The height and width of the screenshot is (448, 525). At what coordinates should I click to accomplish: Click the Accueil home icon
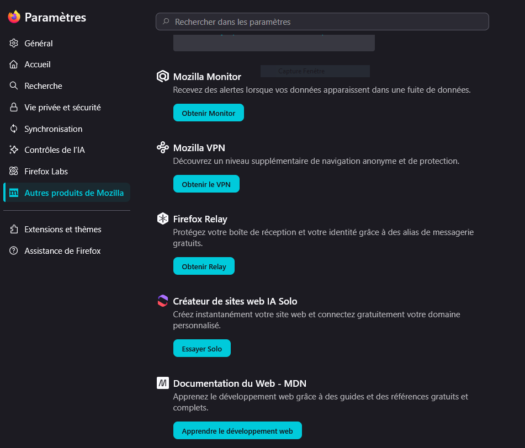(x=14, y=64)
